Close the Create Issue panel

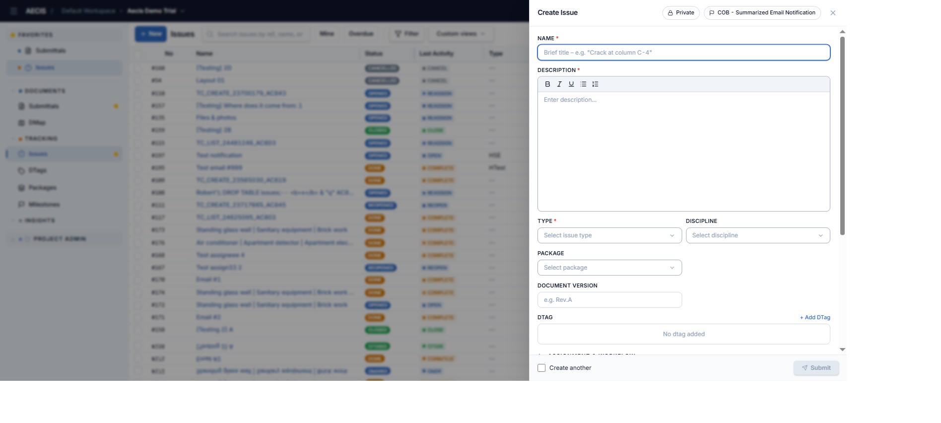[x=833, y=13]
